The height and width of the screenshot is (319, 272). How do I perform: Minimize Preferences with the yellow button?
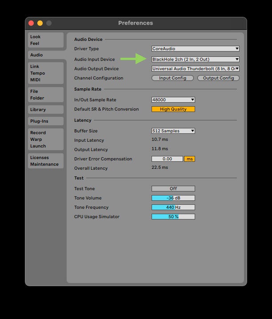click(40, 23)
